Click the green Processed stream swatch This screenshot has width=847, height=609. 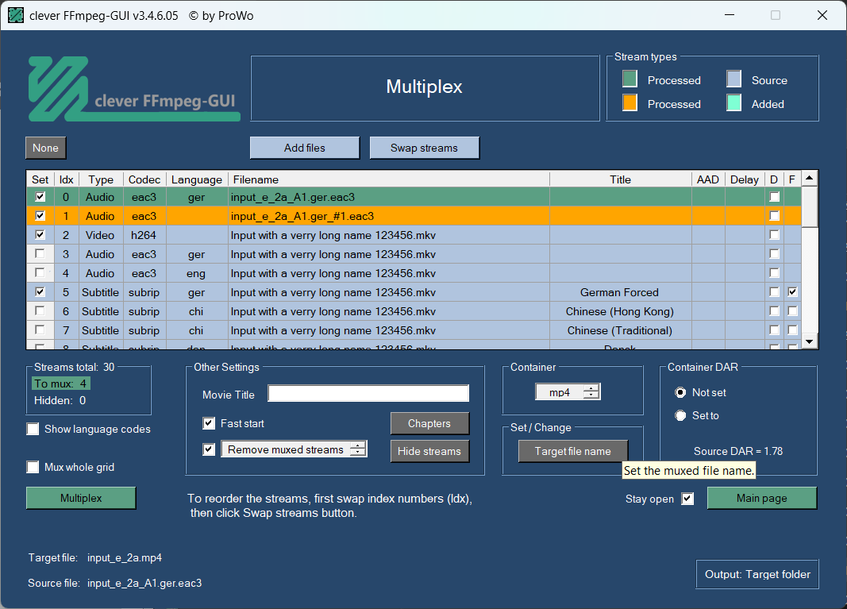pyautogui.click(x=629, y=79)
